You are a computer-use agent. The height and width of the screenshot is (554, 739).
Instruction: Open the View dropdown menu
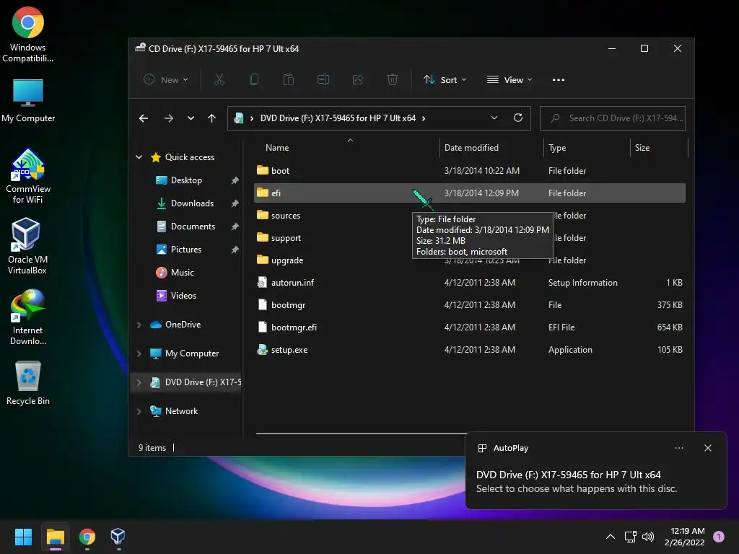coord(510,79)
